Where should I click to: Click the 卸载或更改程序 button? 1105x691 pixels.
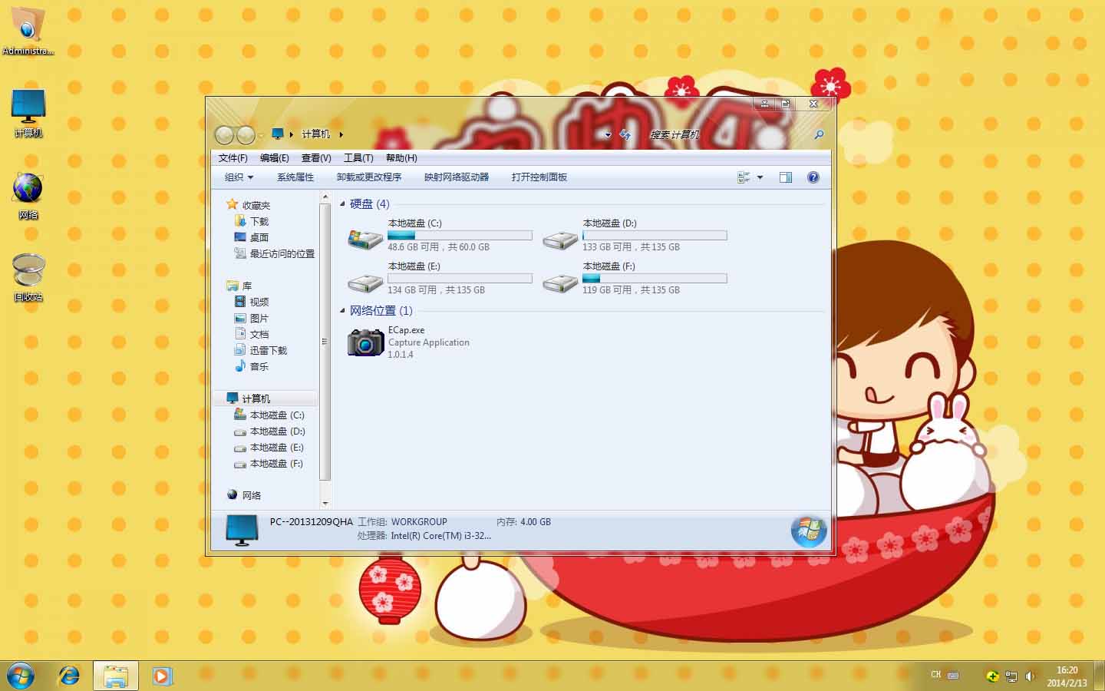(x=369, y=177)
